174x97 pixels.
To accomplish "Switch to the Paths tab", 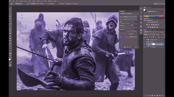I will click(x=154, y=30).
